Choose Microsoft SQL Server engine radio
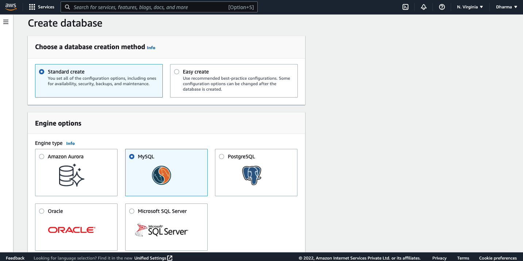The height and width of the screenshot is (261, 523). click(x=132, y=211)
